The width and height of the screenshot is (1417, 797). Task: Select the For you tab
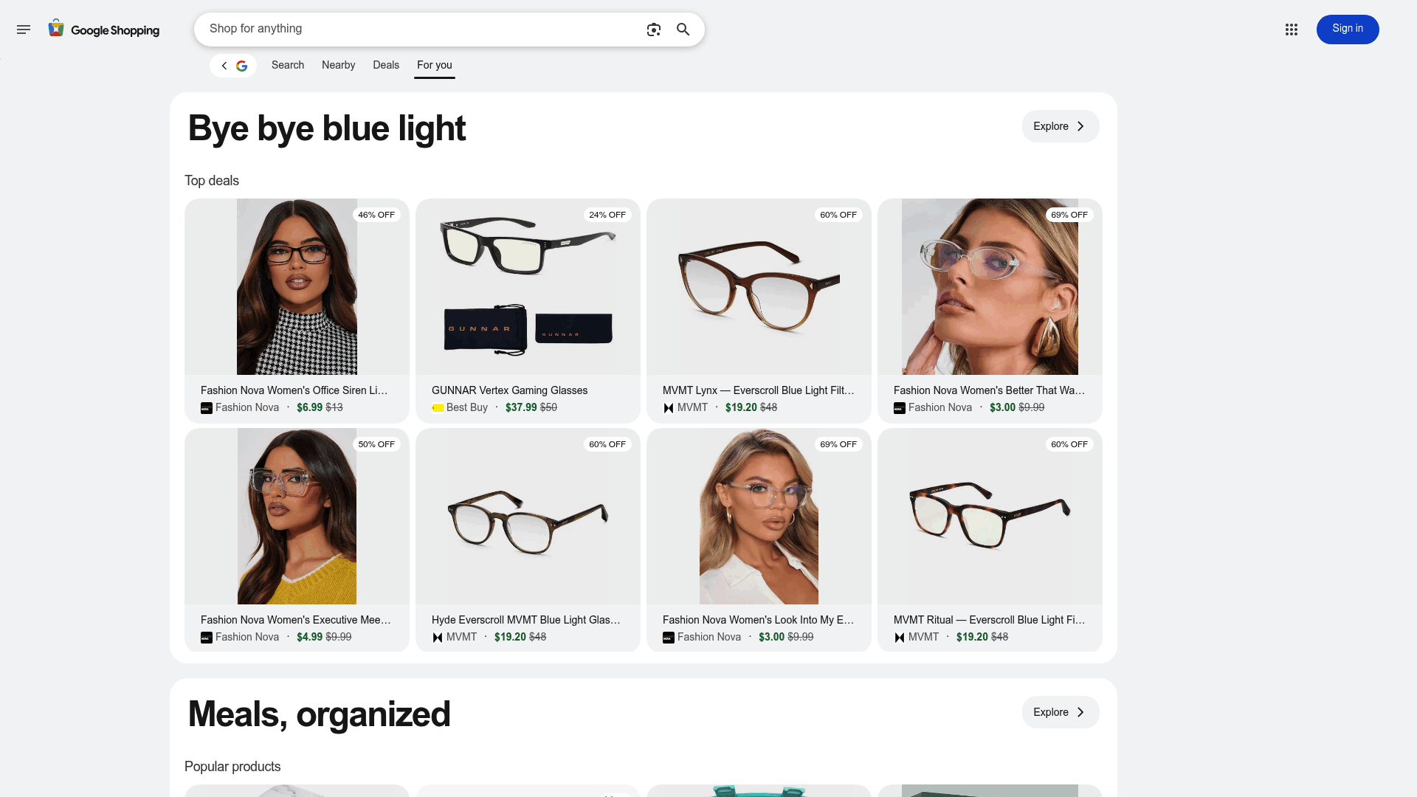(x=435, y=65)
